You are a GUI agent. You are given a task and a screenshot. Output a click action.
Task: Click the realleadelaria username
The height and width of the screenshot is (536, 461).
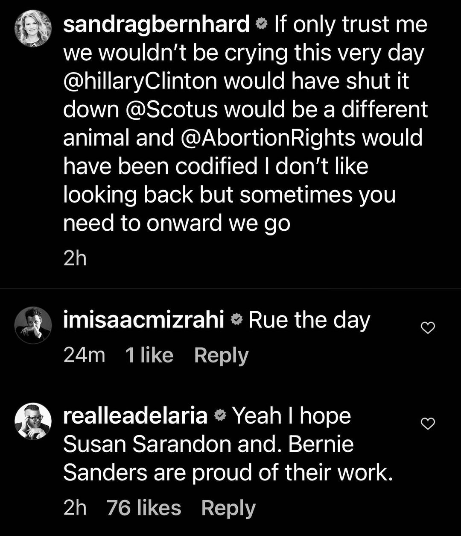(x=135, y=416)
